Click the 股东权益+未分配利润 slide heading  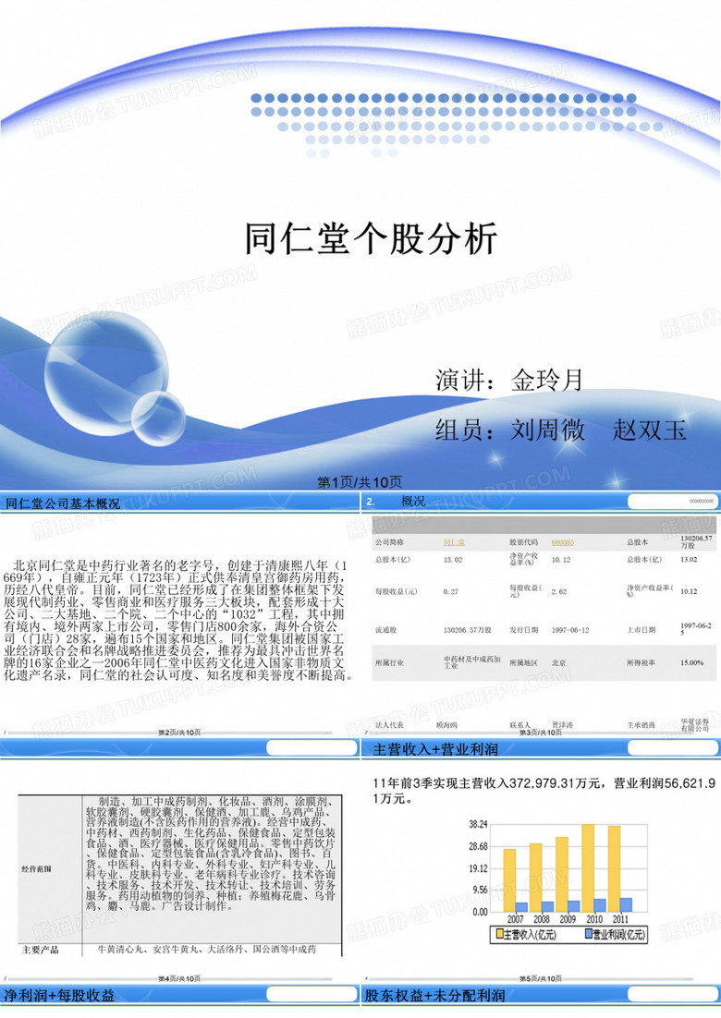click(x=434, y=995)
